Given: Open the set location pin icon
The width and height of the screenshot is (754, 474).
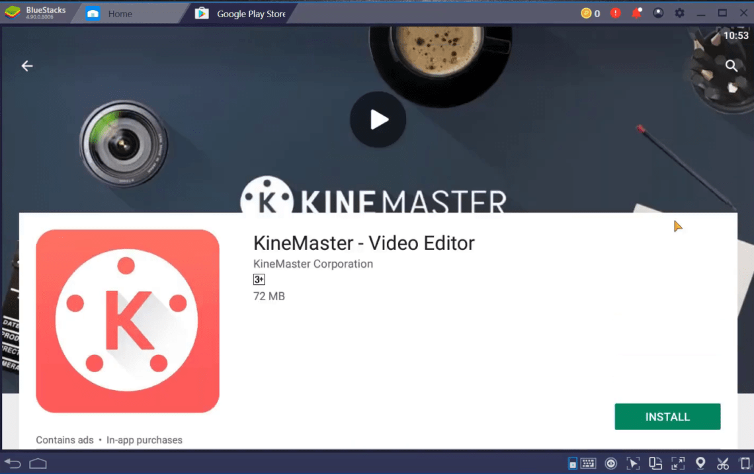Looking at the screenshot, I should [x=700, y=463].
